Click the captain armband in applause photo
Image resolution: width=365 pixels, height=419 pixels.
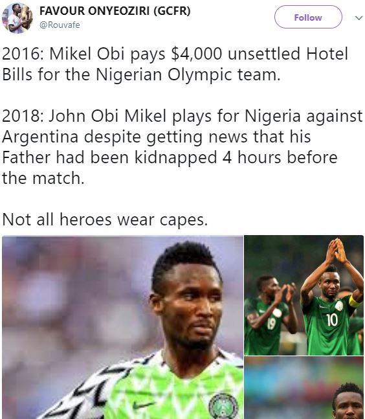point(355,301)
